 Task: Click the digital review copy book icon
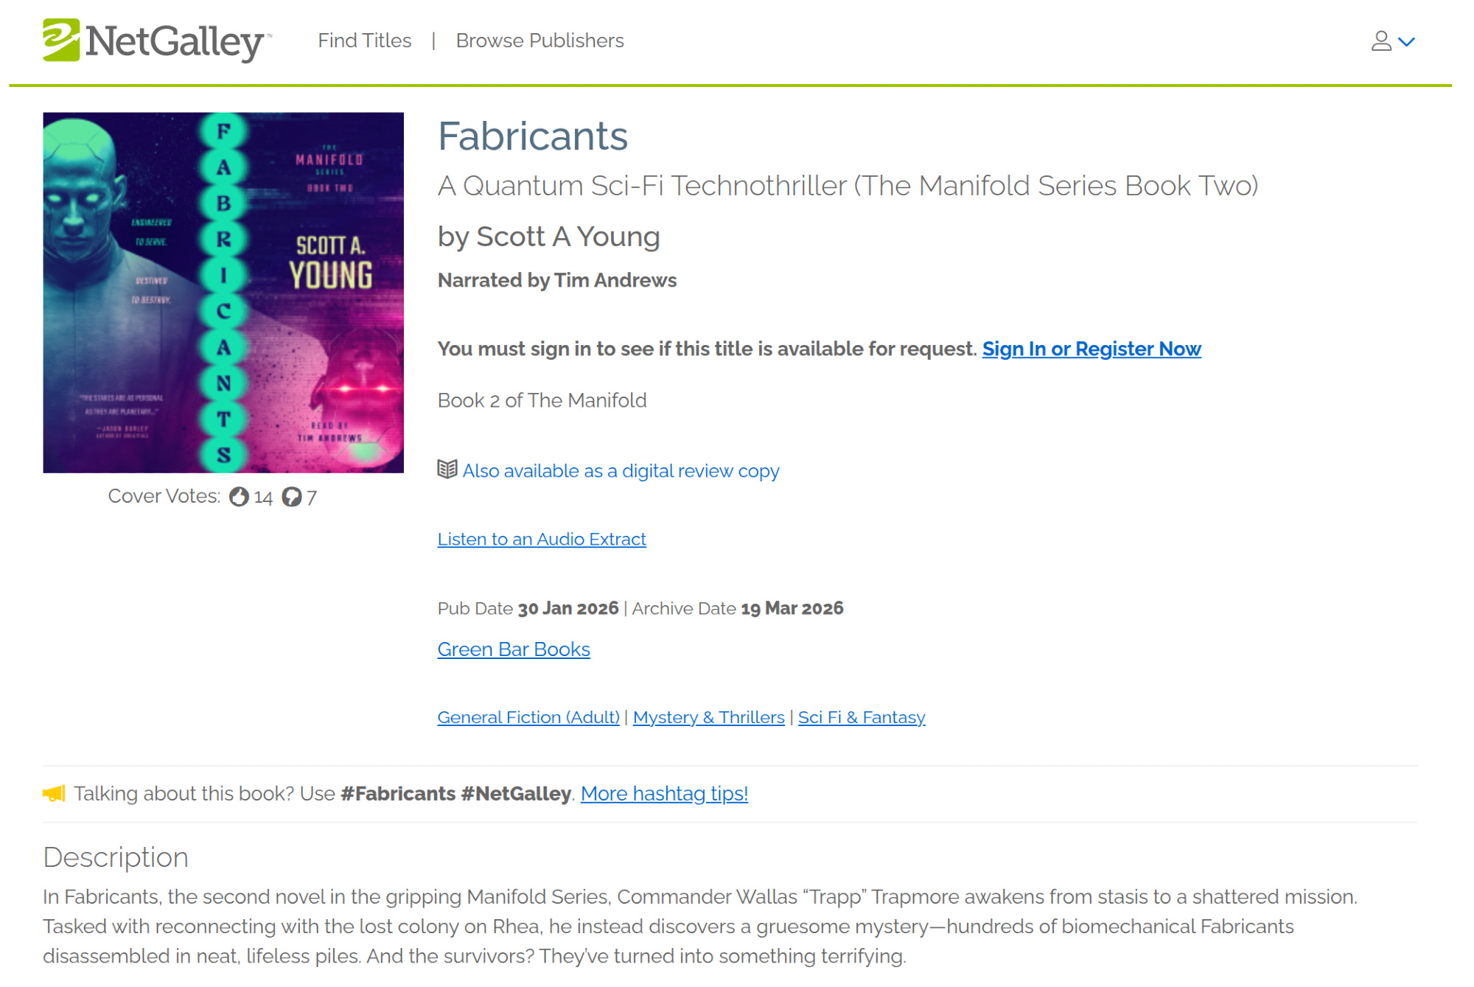click(x=447, y=470)
